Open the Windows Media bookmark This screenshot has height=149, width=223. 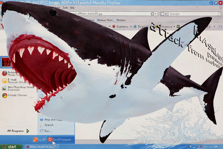point(104,20)
